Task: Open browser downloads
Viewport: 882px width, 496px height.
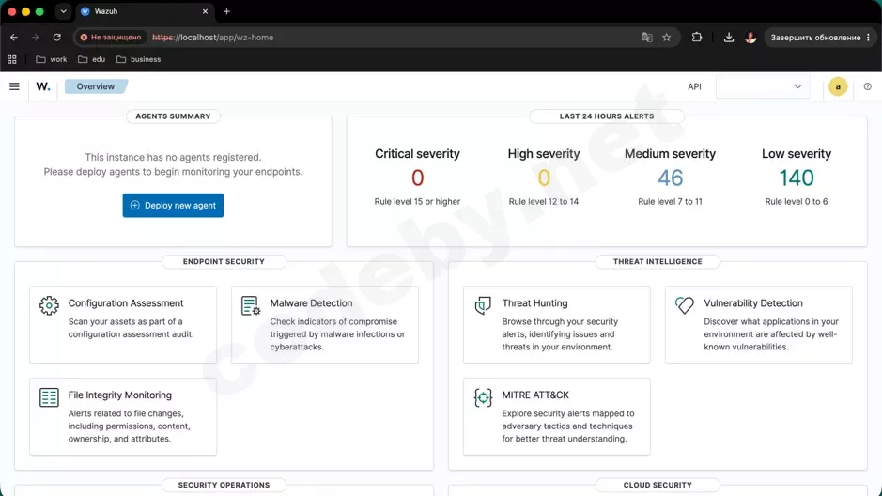Action: click(x=729, y=38)
